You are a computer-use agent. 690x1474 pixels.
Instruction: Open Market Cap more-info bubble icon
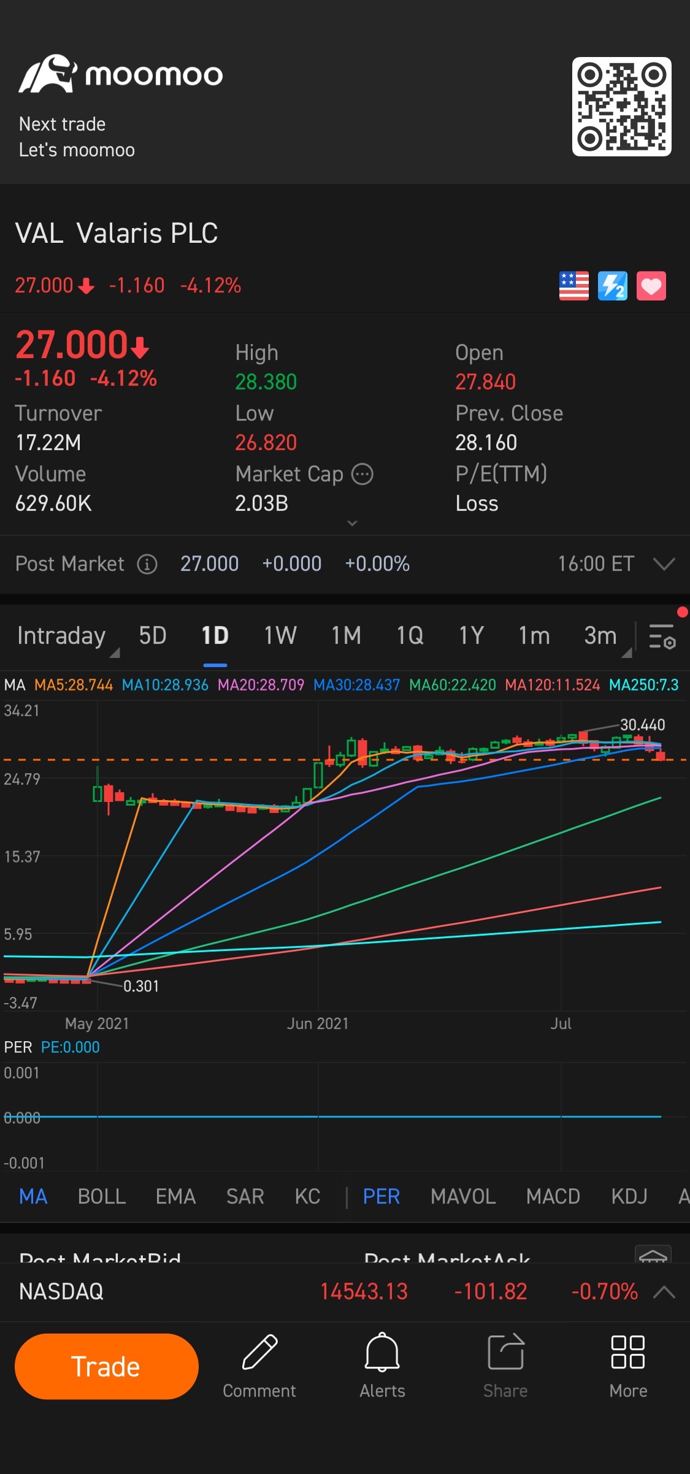pos(362,474)
